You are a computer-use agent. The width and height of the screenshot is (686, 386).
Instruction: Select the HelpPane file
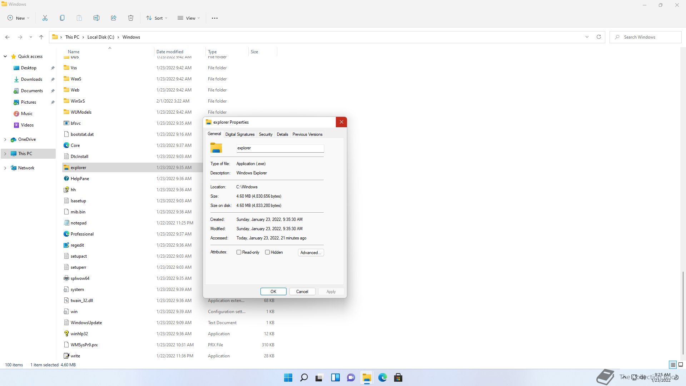[80, 179]
